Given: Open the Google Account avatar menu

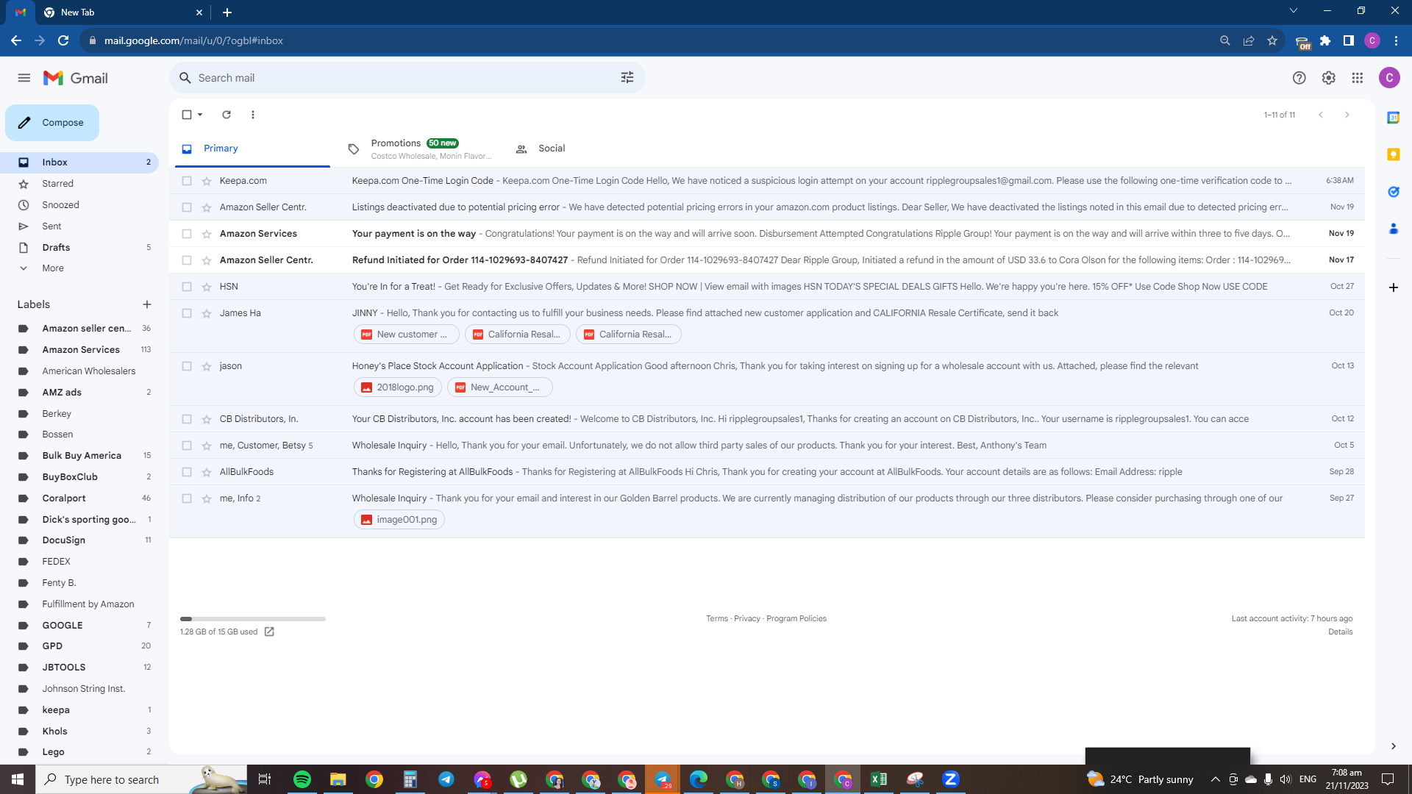Looking at the screenshot, I should click(1389, 78).
